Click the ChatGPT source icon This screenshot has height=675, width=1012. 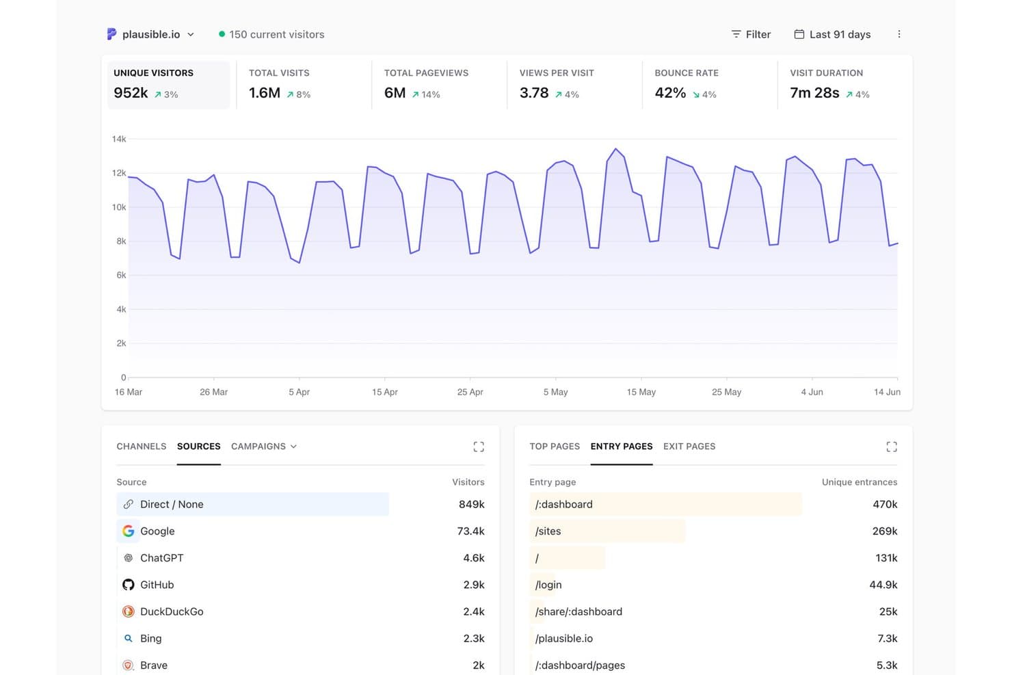pyautogui.click(x=129, y=557)
